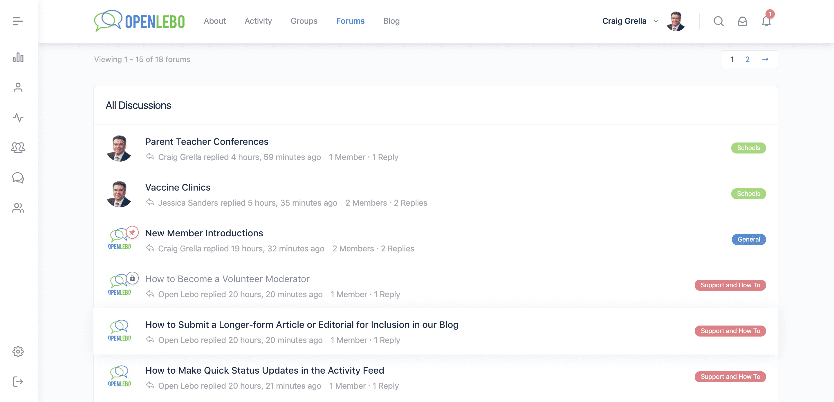
Task: Click the next page arrow in pagination
Action: pos(765,59)
